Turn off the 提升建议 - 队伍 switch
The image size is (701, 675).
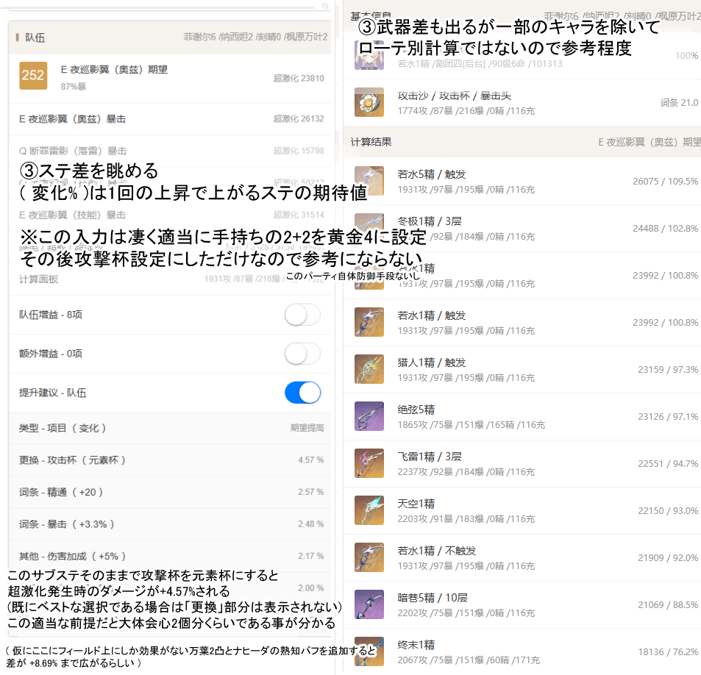tap(302, 393)
